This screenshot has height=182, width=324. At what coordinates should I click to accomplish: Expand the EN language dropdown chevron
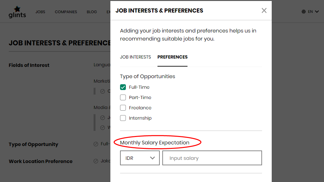point(317,12)
